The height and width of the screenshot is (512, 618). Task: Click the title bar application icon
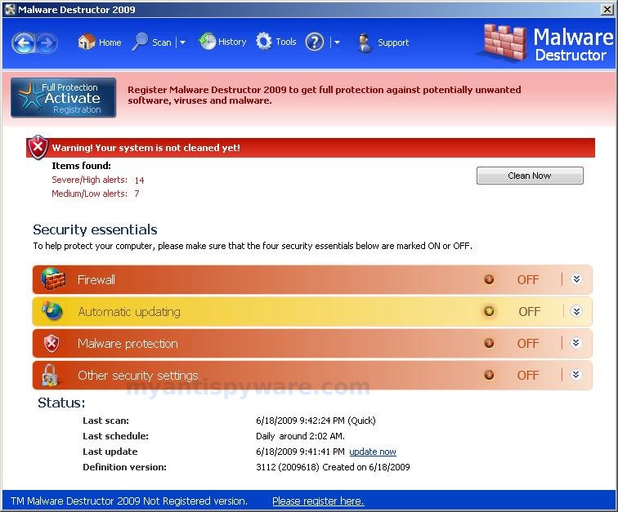tap(11, 10)
